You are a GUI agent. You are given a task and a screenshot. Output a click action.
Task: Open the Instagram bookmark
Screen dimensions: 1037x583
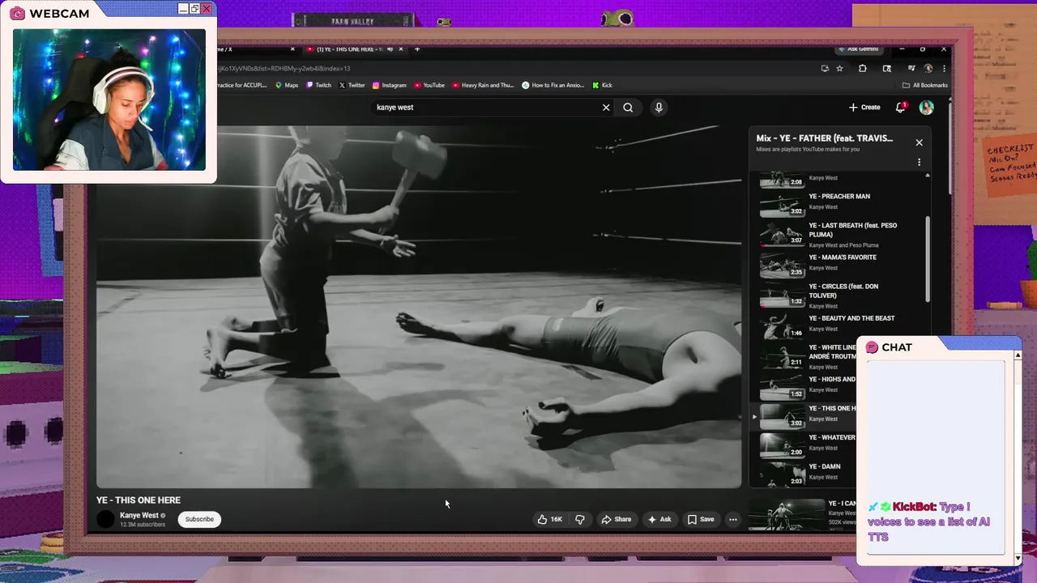click(x=389, y=85)
